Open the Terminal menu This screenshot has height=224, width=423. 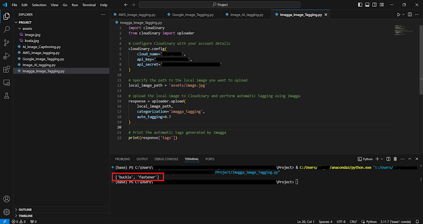89,5
